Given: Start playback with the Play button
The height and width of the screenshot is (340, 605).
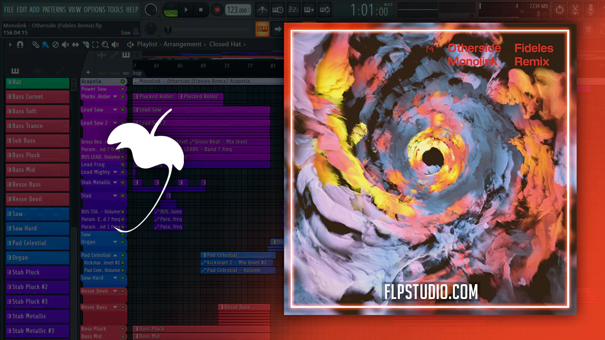Looking at the screenshot, I should pos(186,9).
